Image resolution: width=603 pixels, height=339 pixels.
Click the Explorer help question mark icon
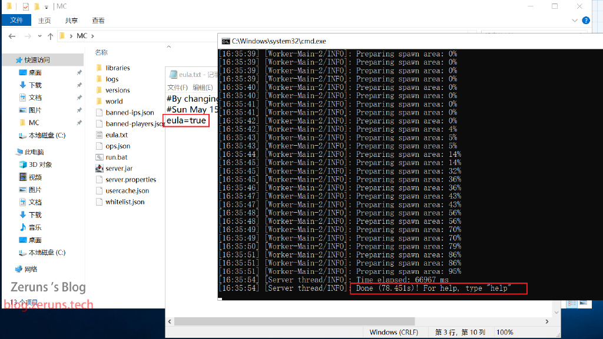pyautogui.click(x=586, y=21)
